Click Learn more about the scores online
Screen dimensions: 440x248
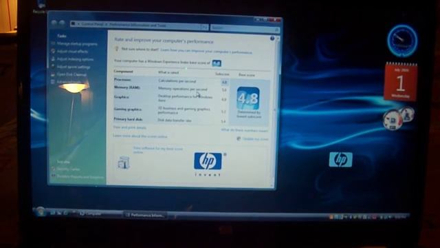(140, 136)
